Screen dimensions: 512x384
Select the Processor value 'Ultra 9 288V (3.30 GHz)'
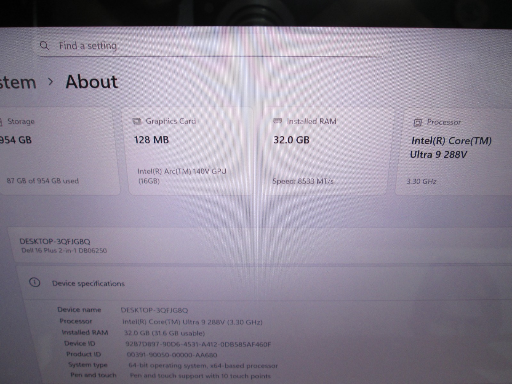point(222,322)
